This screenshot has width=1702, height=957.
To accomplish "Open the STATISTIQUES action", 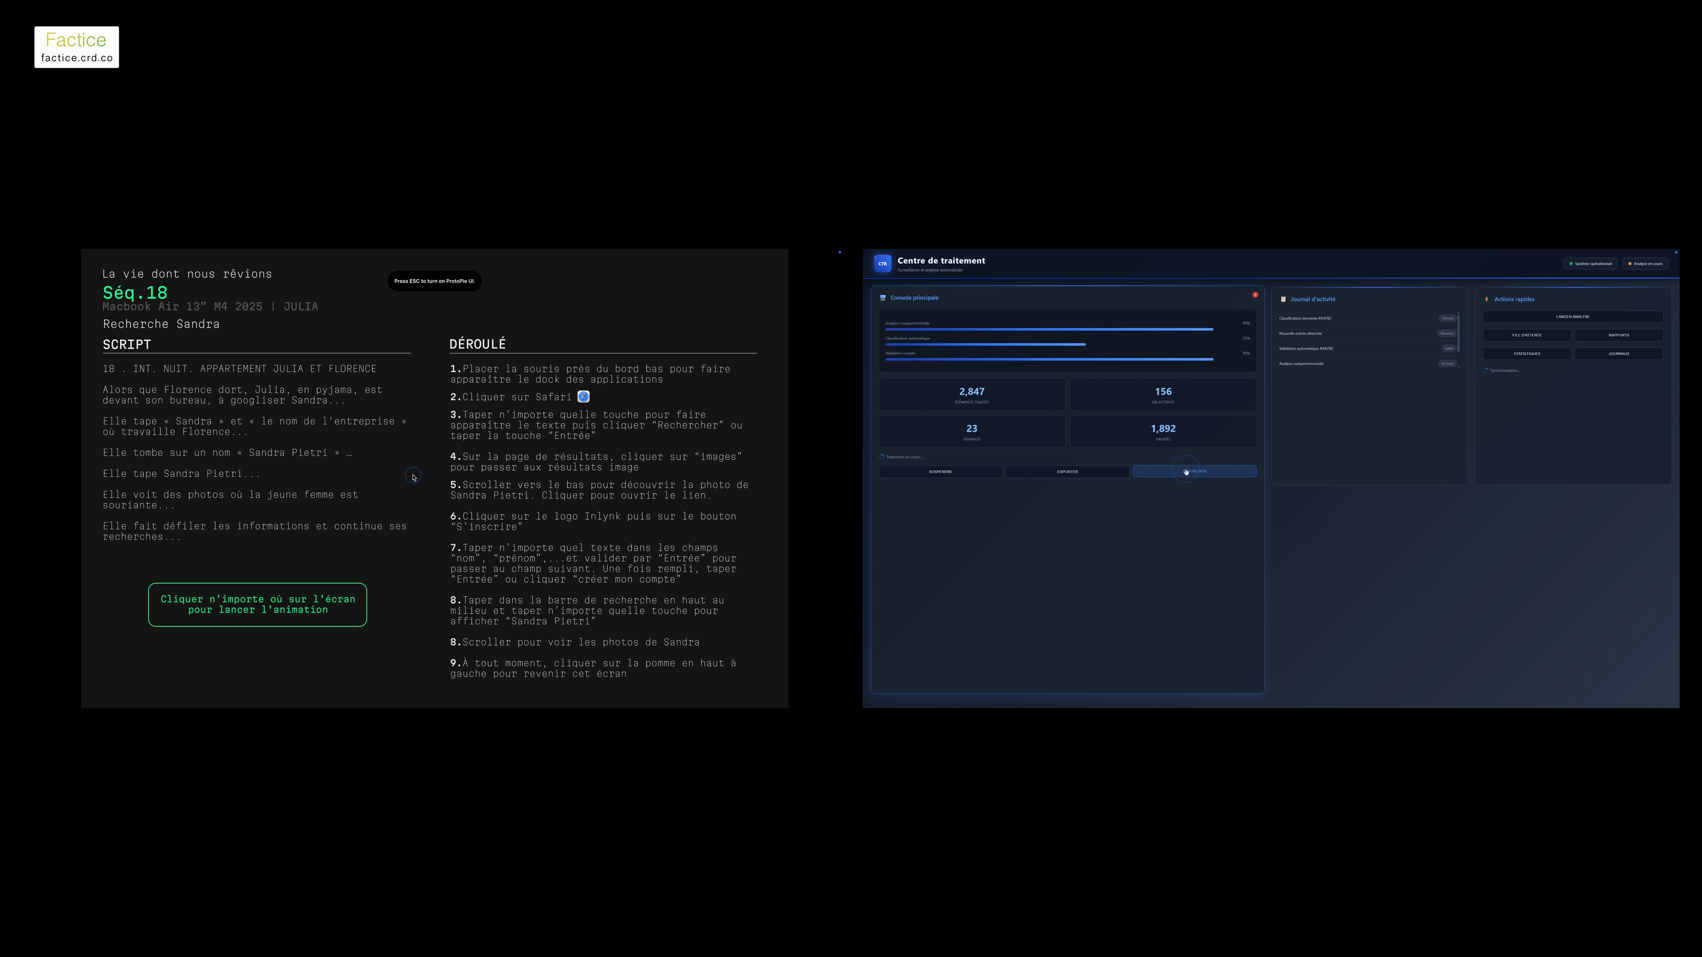I will click(x=1526, y=354).
